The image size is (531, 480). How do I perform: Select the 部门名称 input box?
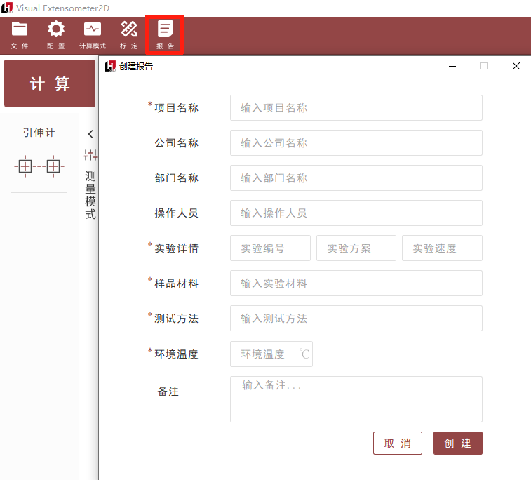[356, 178]
